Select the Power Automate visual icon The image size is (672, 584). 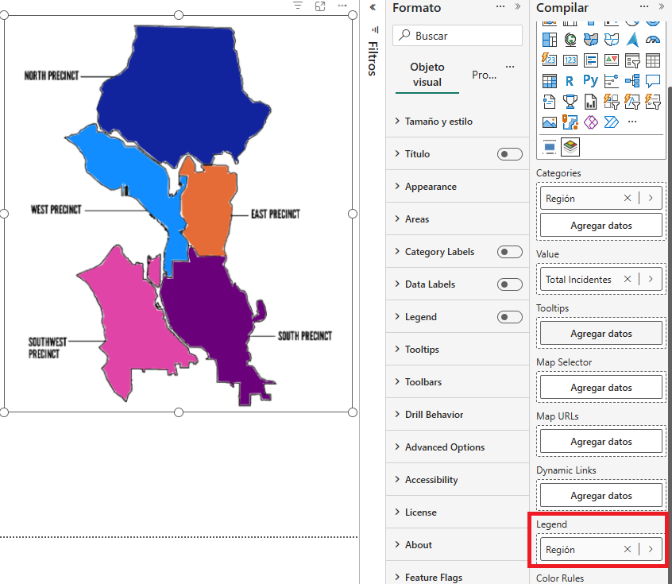[x=611, y=122]
